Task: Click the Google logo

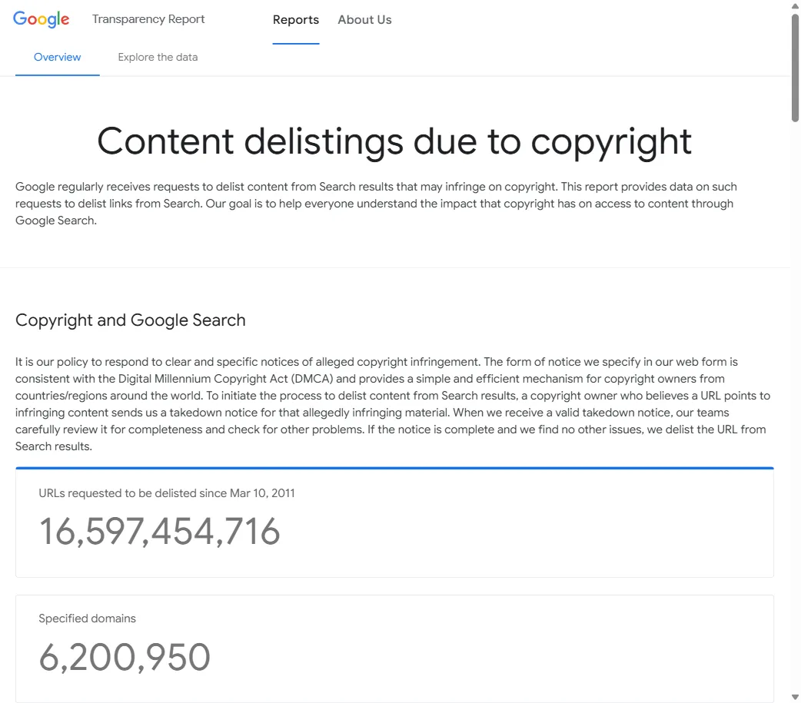Action: coord(41,18)
